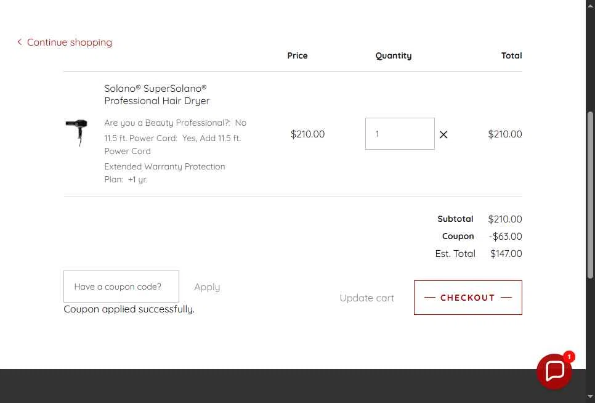Screen dimensions: 595x403
Task: Click the scrollbar down arrow
Action: point(590,397)
